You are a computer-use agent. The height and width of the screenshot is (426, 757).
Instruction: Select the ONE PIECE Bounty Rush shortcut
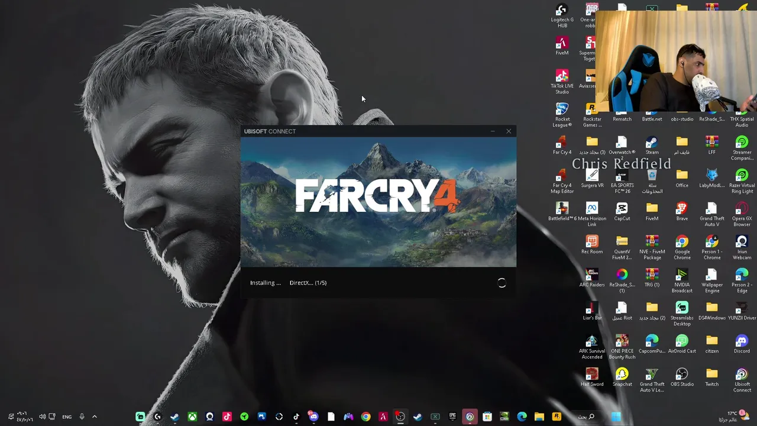pos(622,347)
